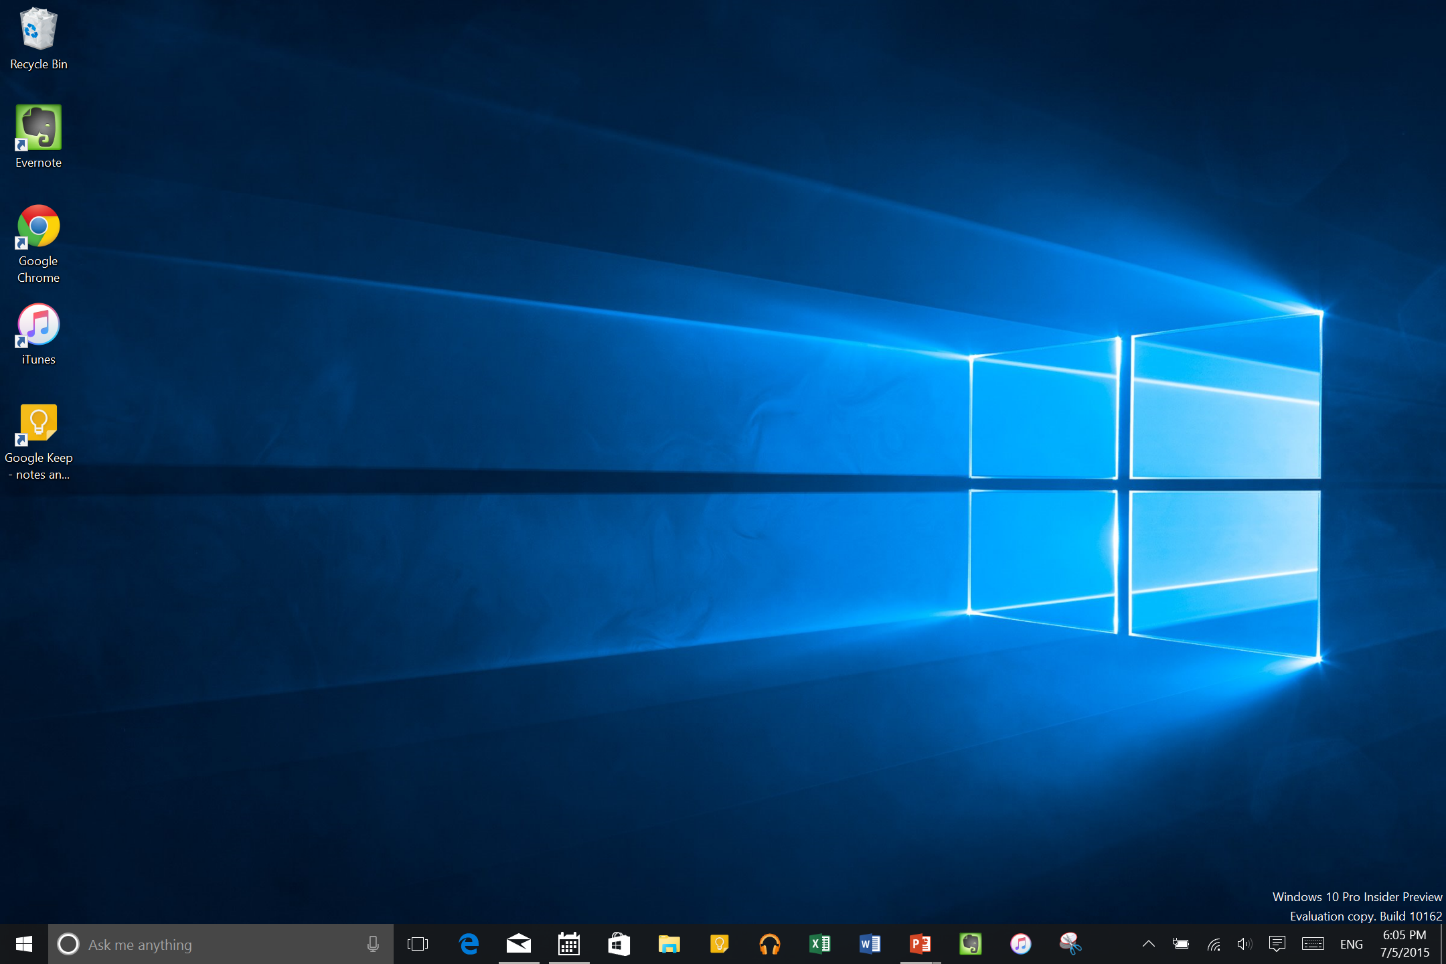Launch Excel from the taskbar
The width and height of the screenshot is (1446, 964).
click(x=820, y=944)
